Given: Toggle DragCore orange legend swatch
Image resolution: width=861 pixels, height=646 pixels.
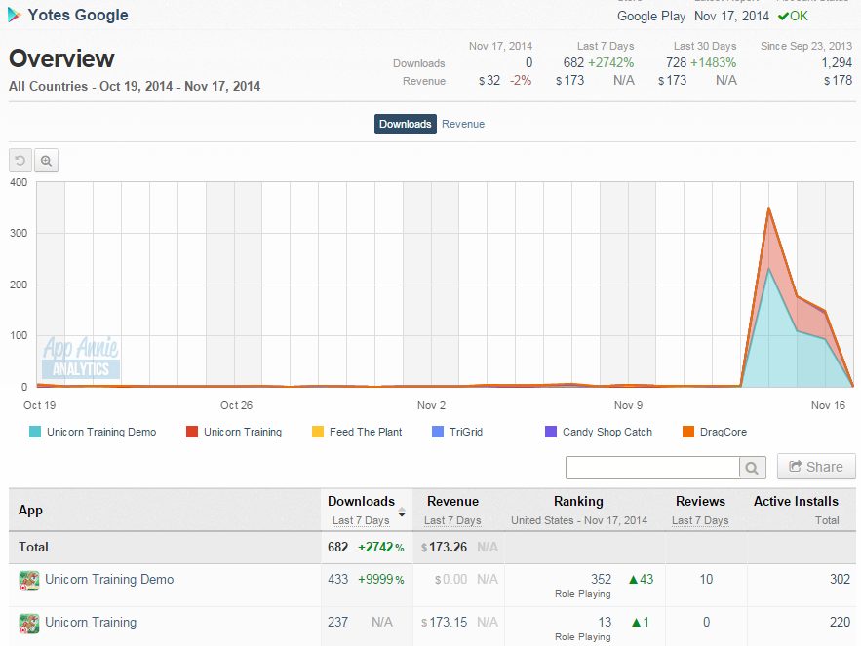Looking at the screenshot, I should (688, 432).
